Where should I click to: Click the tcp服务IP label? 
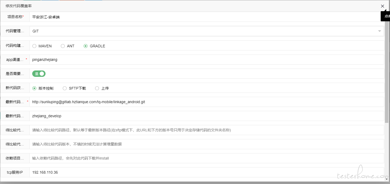point(15,172)
